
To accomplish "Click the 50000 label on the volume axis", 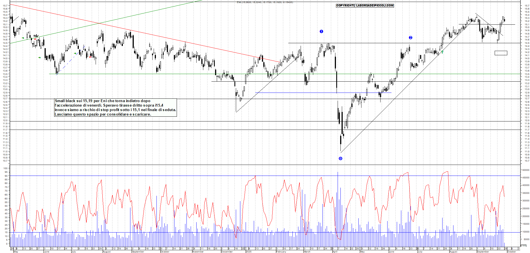I will (526, 170).
